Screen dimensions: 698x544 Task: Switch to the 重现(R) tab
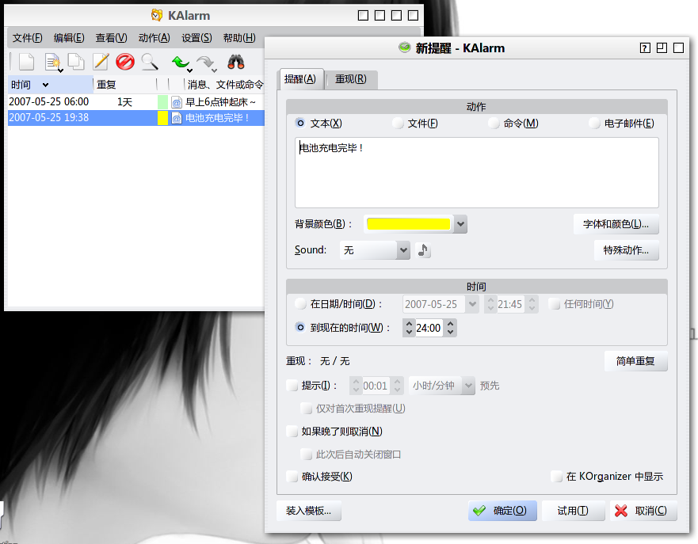tap(351, 79)
